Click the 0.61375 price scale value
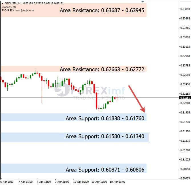191x185 pixels. 185,141
